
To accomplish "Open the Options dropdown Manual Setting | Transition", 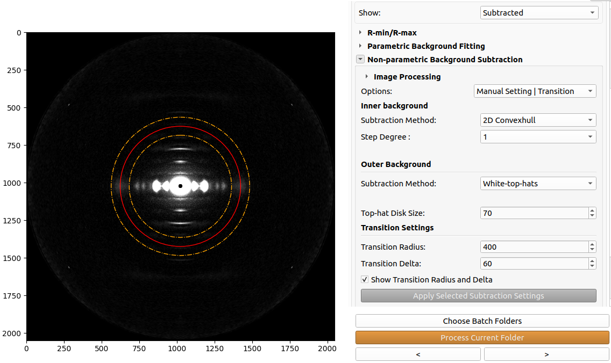I will click(535, 91).
